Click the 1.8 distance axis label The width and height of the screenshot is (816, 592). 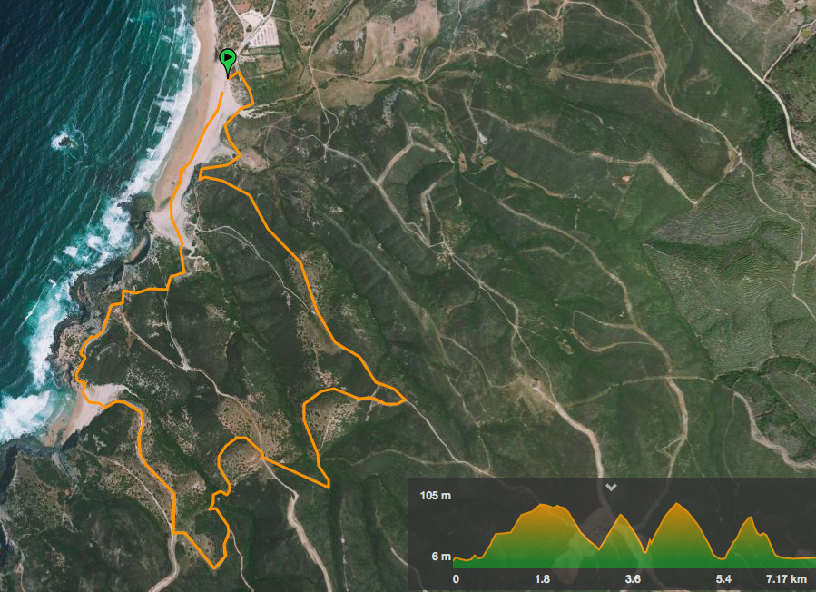pos(542,579)
